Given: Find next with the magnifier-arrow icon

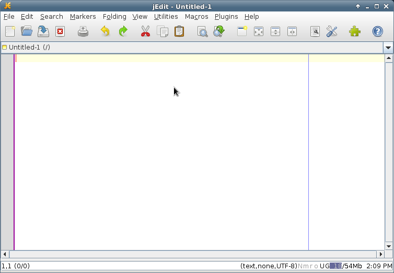Looking at the screenshot, I should click(219, 32).
